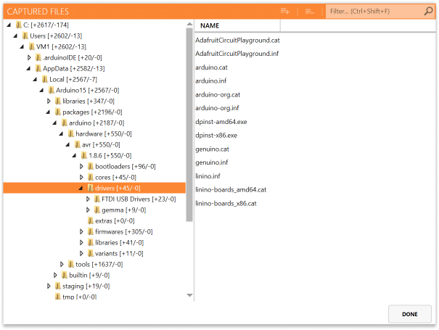Expand the libraries [+347/-0] node
The height and width of the screenshot is (330, 439).
click(49, 101)
